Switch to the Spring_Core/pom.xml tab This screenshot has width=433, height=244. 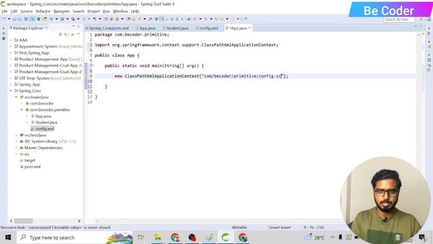(x=107, y=28)
